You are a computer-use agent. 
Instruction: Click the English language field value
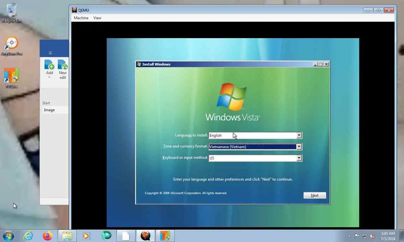[x=216, y=135]
